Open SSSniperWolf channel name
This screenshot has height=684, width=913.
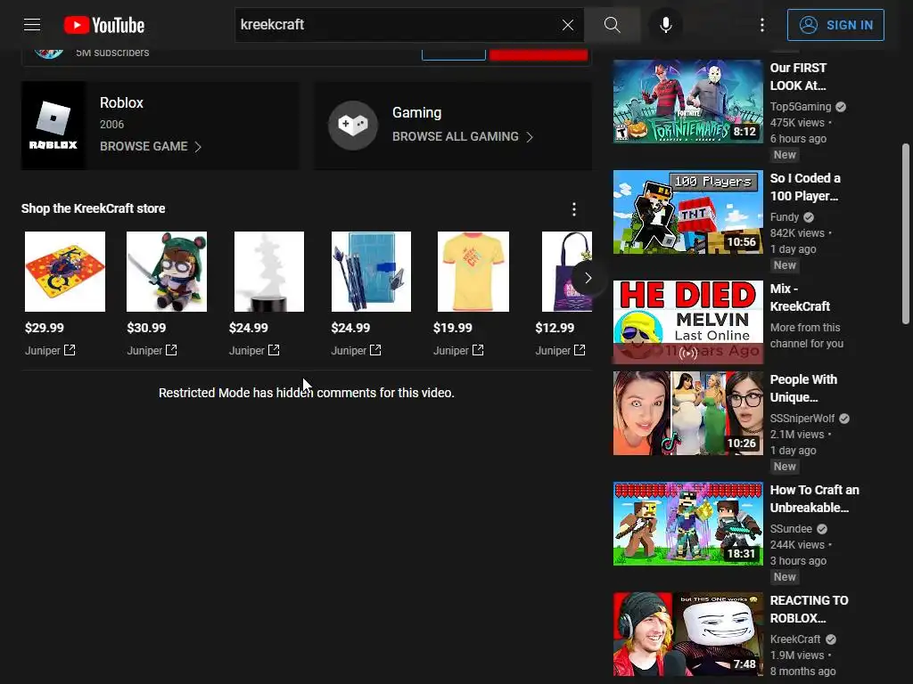point(802,419)
